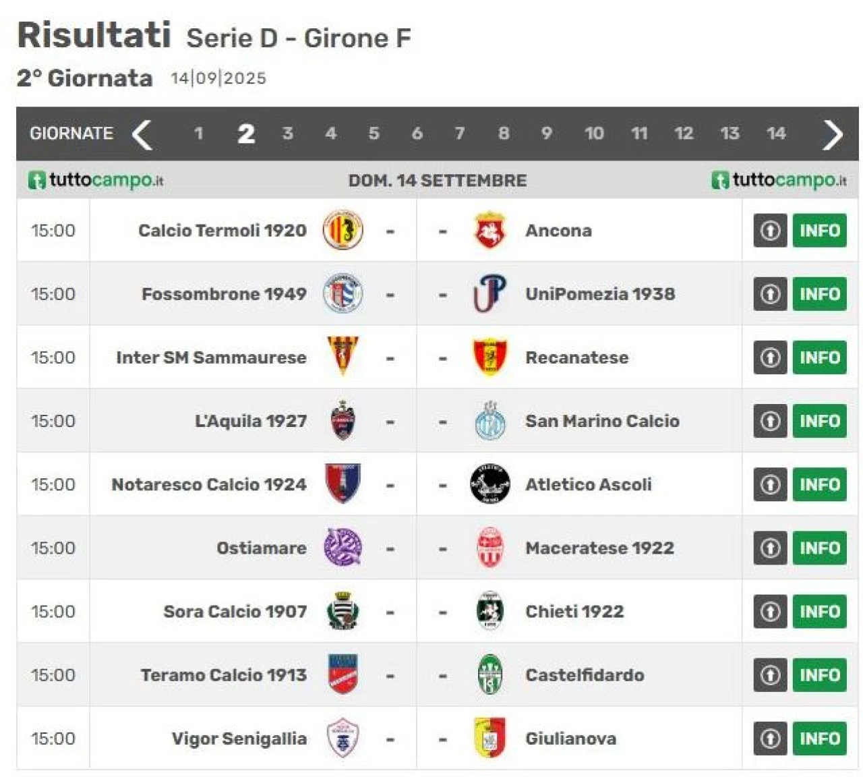Show next giornate with right chevron
Screen dimensions: 863x777
click(x=833, y=134)
